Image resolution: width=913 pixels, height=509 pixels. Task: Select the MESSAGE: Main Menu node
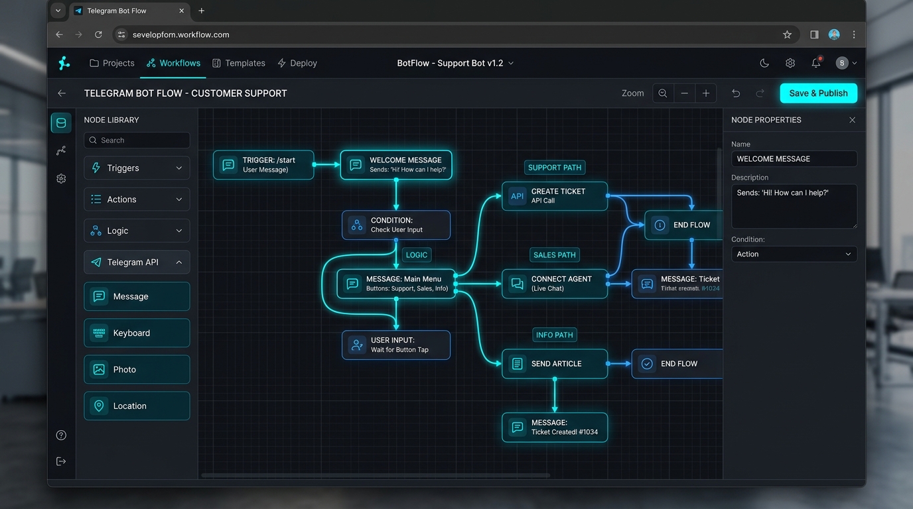coord(396,284)
